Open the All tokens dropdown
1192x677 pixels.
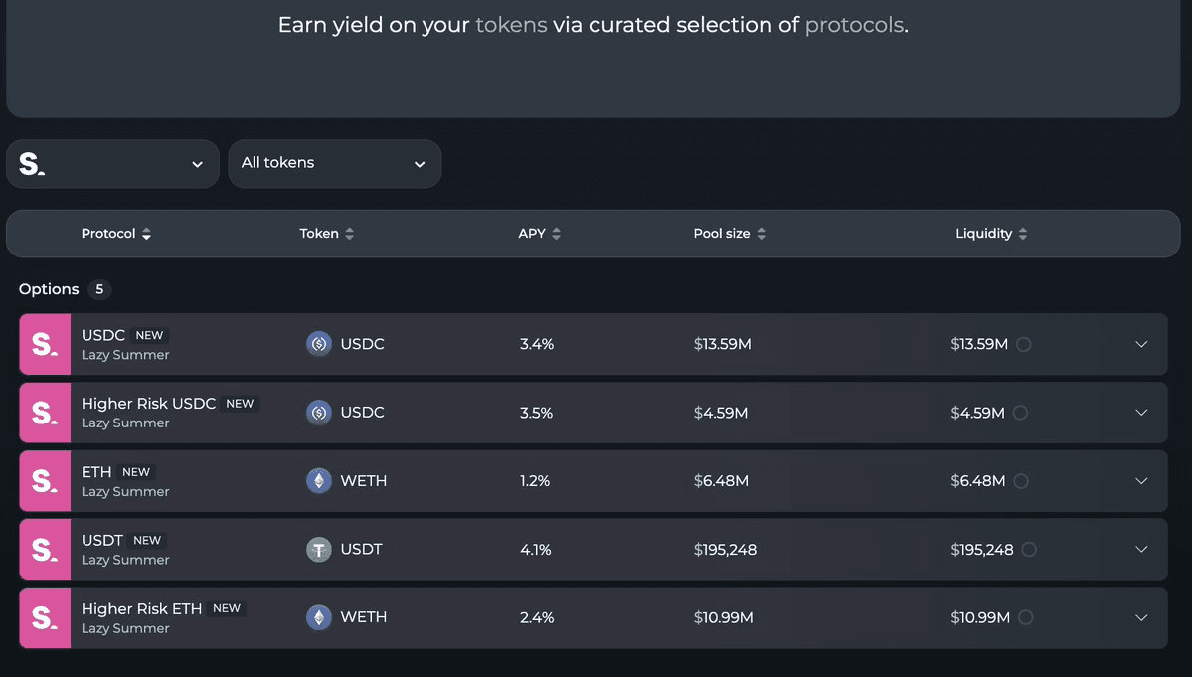[x=334, y=164]
